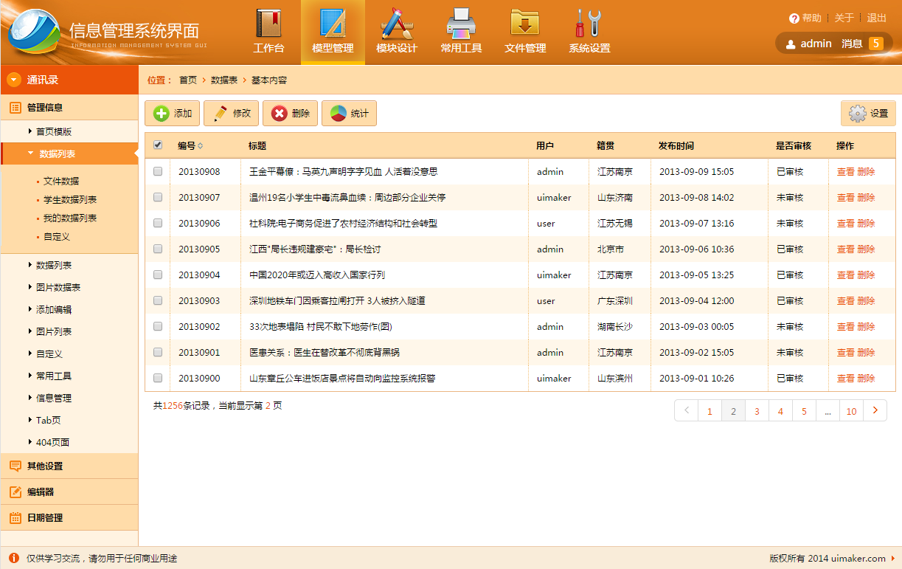Click 查看 link for row 20130907

pos(845,198)
